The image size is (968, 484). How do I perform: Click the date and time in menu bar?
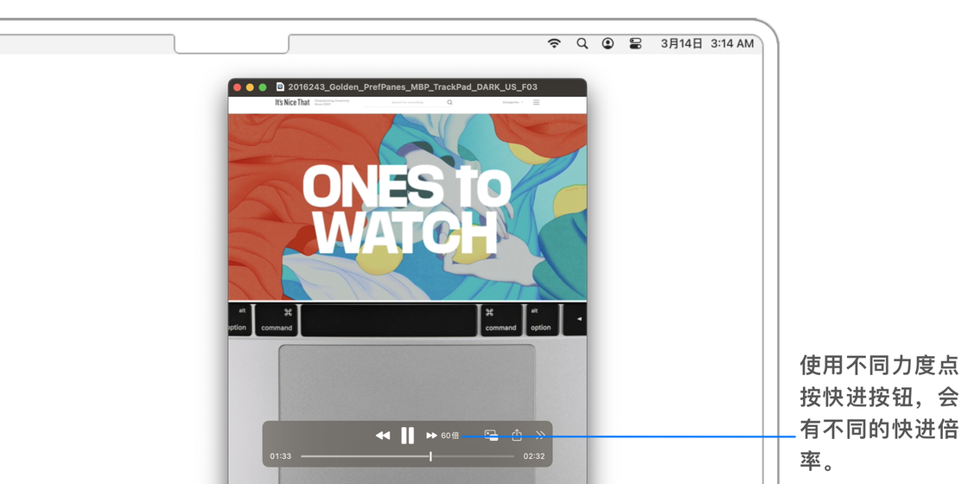706,43
